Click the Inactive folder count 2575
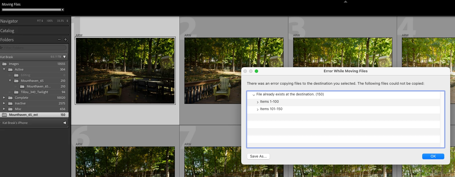 click(x=62, y=103)
